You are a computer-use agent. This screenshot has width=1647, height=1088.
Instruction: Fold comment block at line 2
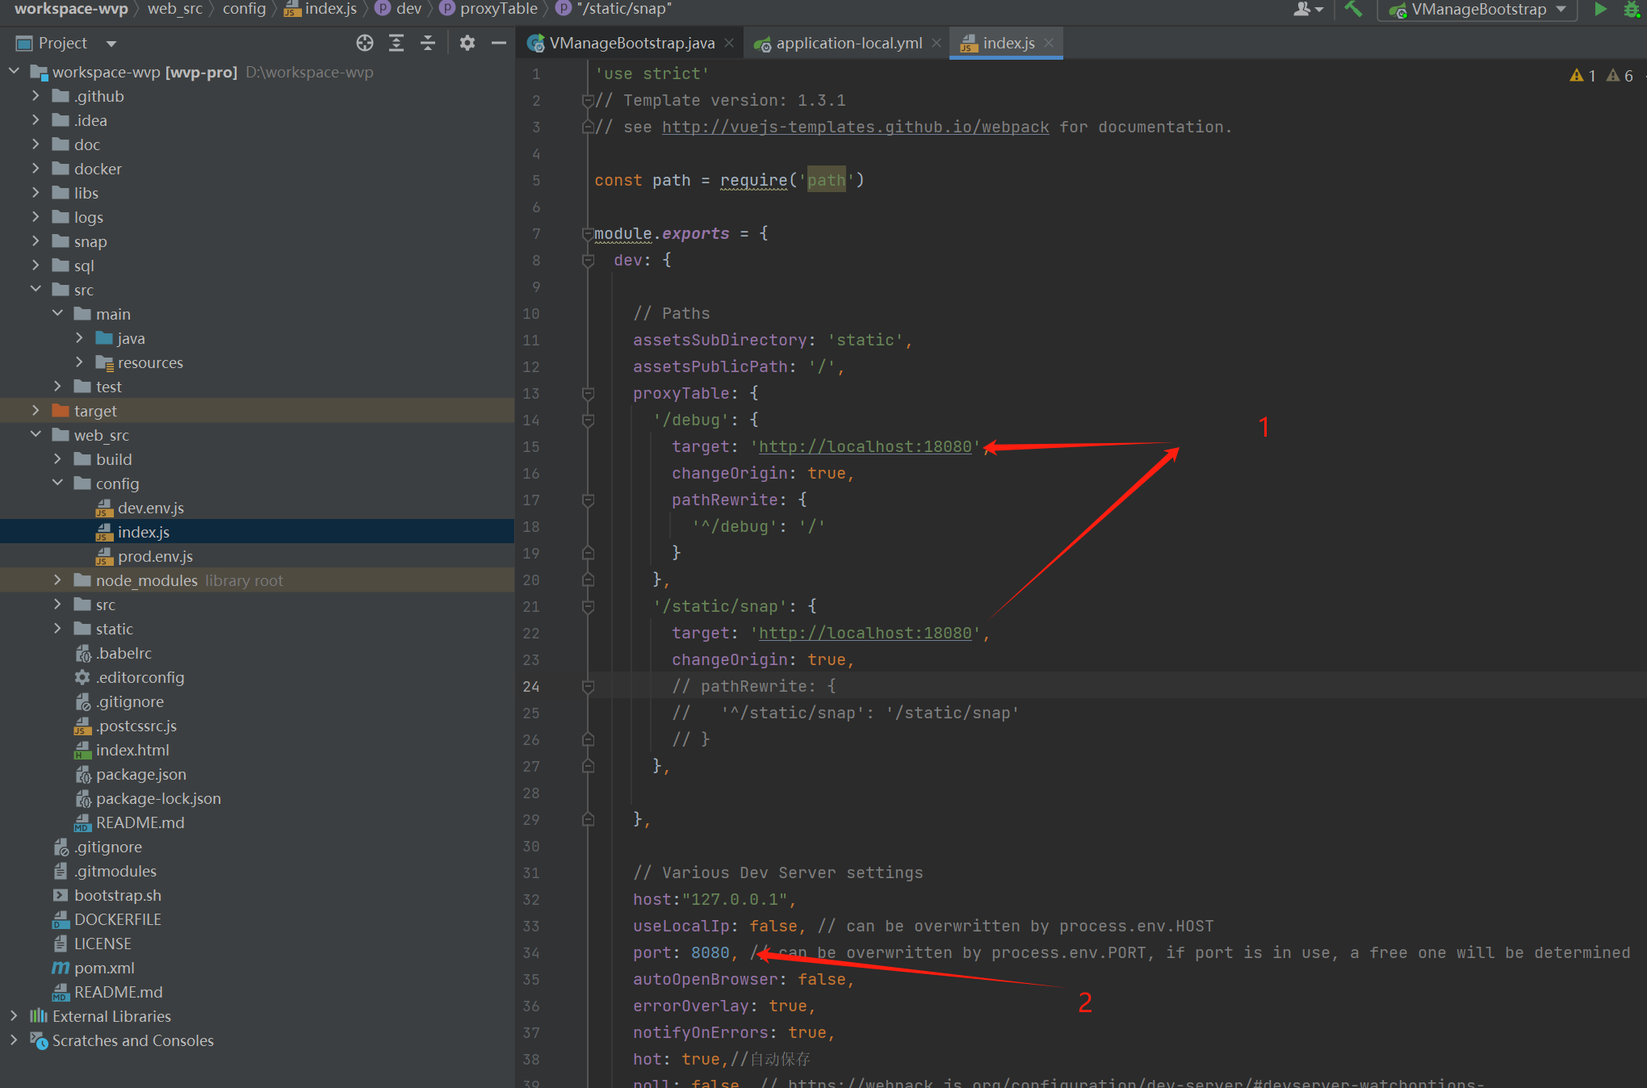coord(588,100)
